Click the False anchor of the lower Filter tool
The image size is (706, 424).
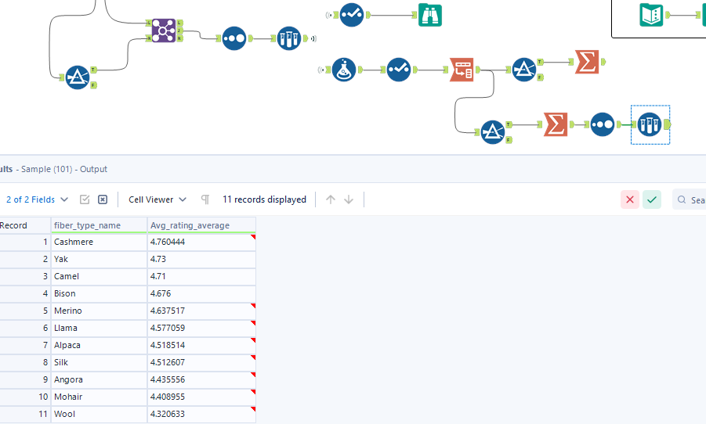coord(509,140)
